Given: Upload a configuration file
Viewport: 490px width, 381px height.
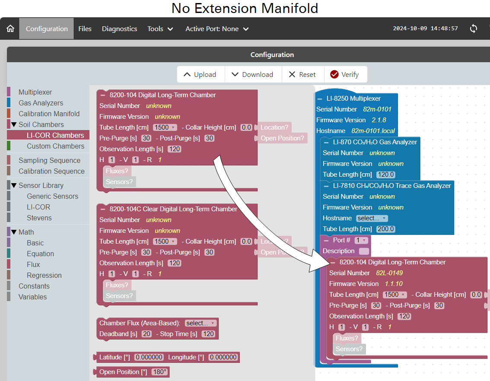Looking at the screenshot, I should click(x=200, y=74).
